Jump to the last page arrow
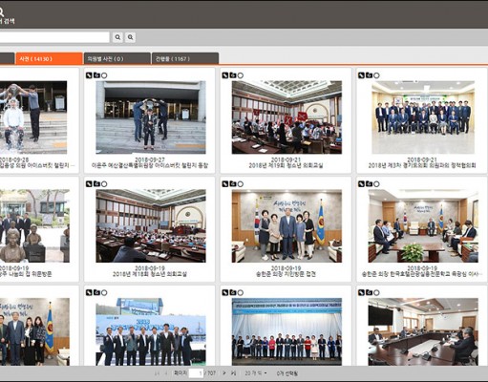488x382 pixels. tap(233, 373)
